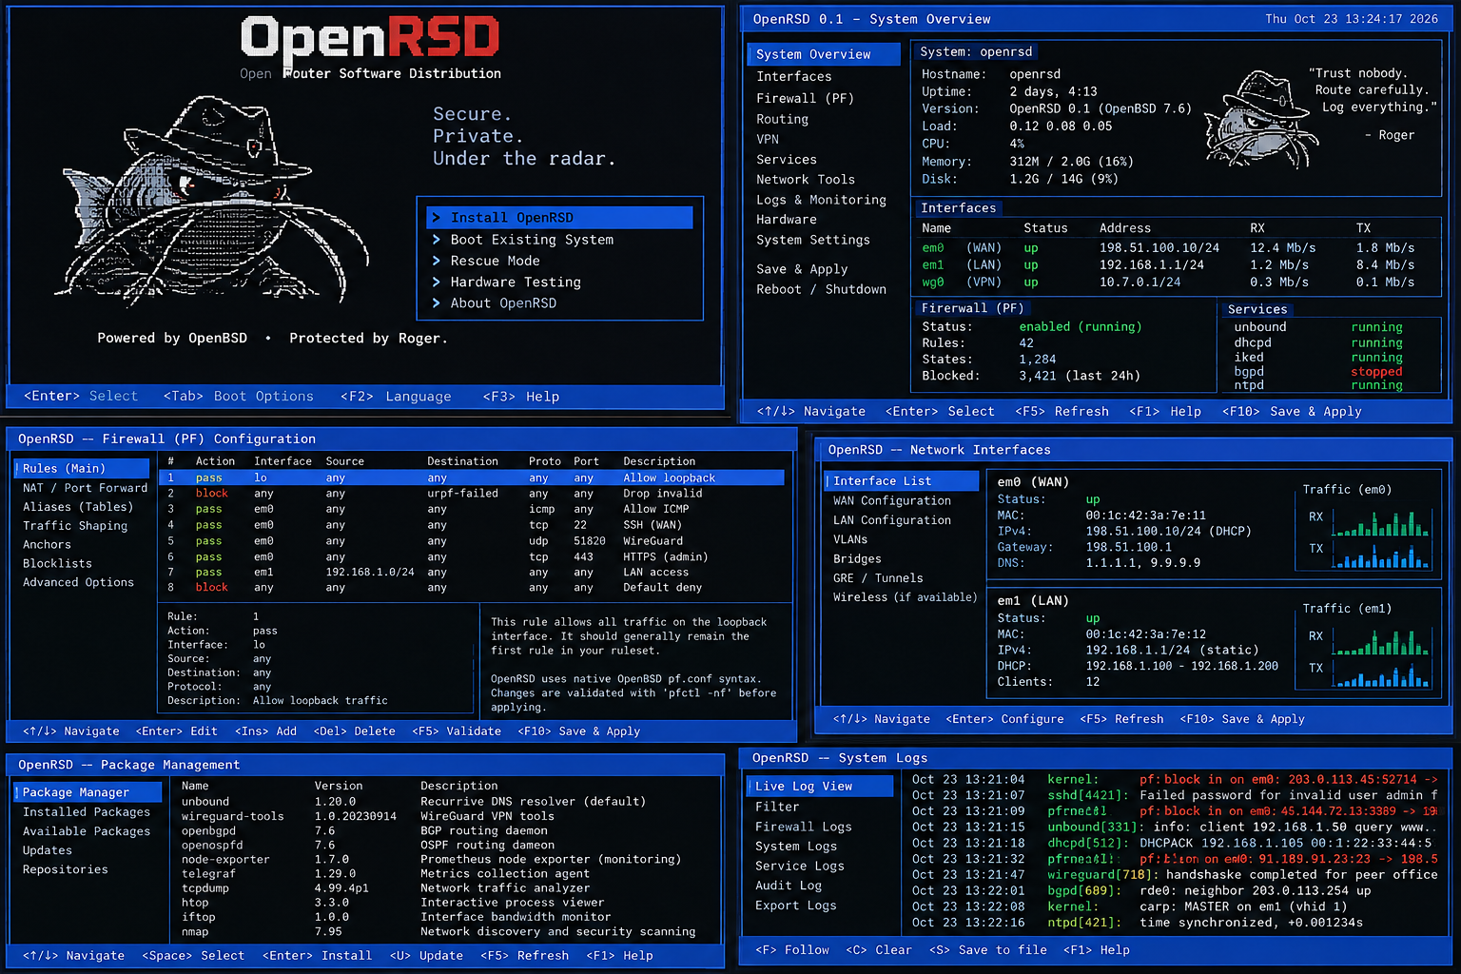The width and height of the screenshot is (1461, 974).
Task: Select rule 8 Default deny row
Action: click(474, 588)
